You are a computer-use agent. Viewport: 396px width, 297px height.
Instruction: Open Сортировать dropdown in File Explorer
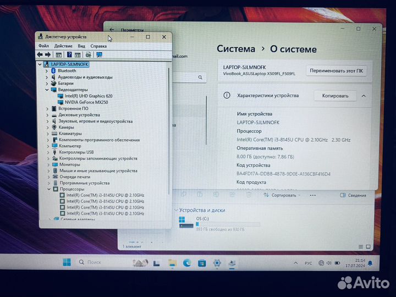tap(282, 195)
